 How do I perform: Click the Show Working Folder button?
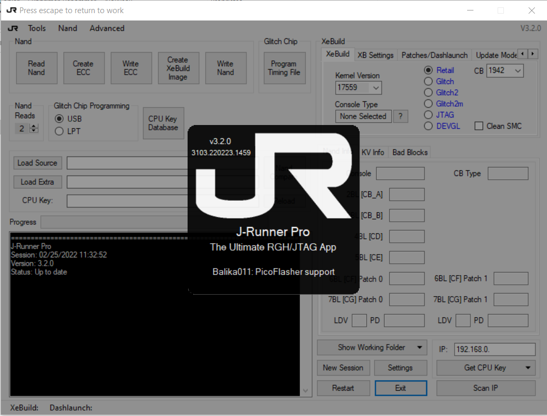[371, 348]
